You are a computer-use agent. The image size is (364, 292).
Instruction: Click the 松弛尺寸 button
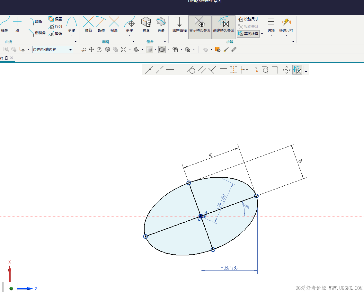click(248, 19)
